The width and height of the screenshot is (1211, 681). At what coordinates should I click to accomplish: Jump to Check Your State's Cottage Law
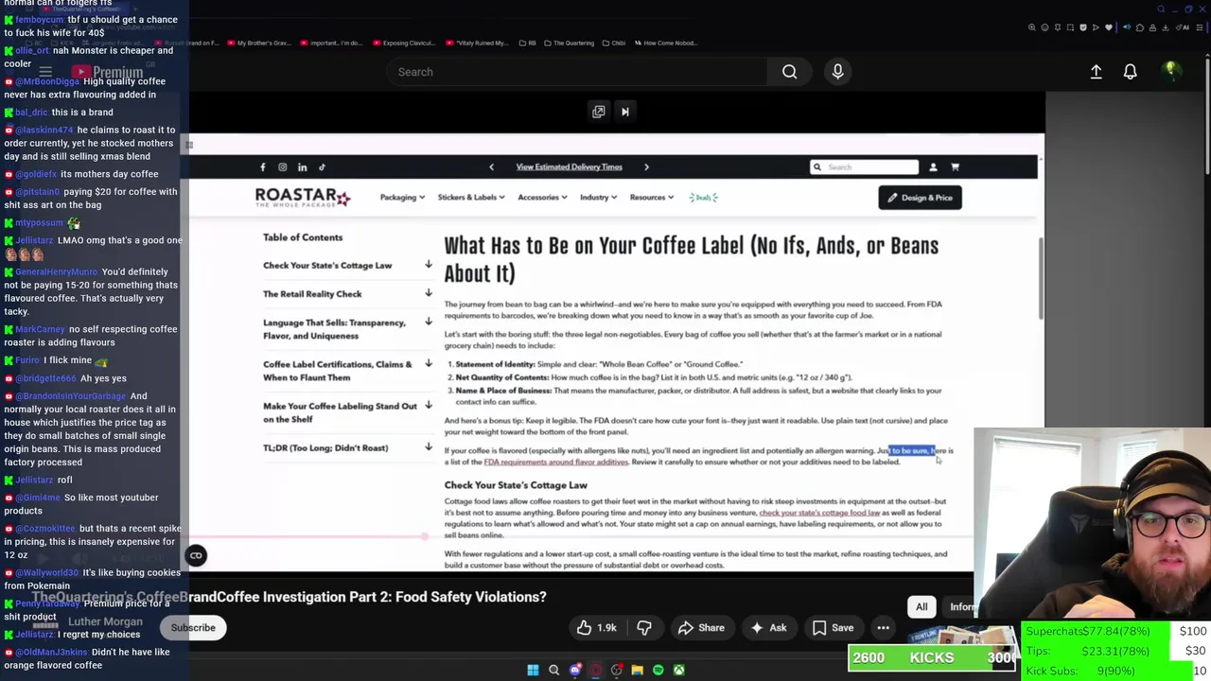(x=327, y=266)
